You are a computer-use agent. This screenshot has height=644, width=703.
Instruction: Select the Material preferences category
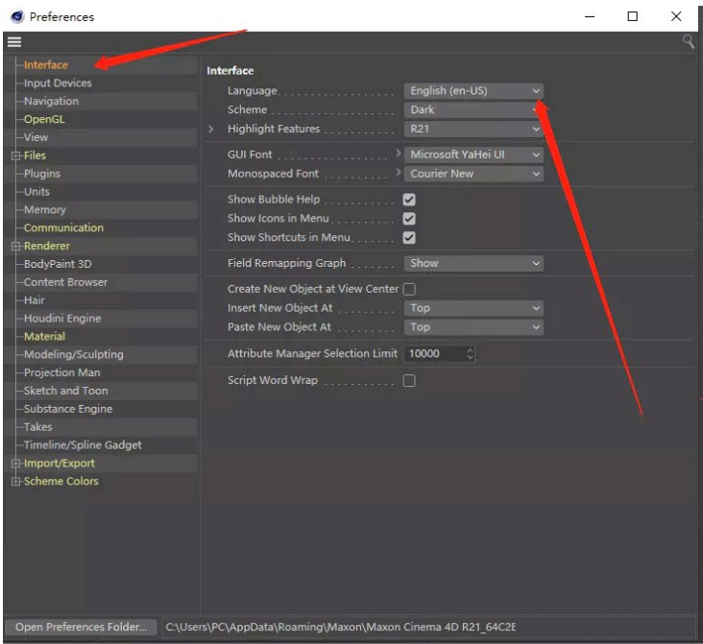pos(44,336)
